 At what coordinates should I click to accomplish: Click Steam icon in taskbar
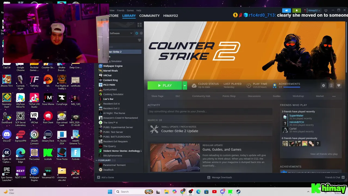pos(238,192)
